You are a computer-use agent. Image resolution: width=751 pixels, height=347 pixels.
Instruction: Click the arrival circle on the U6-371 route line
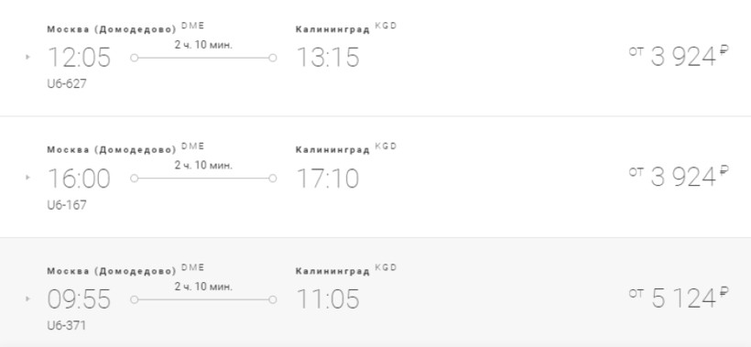(273, 299)
